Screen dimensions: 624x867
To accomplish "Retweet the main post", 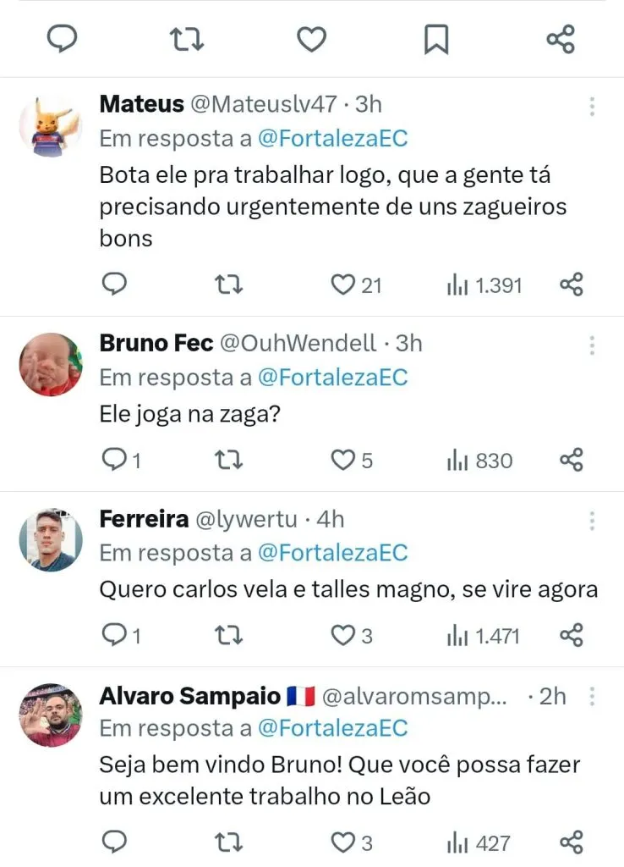I will tap(185, 39).
